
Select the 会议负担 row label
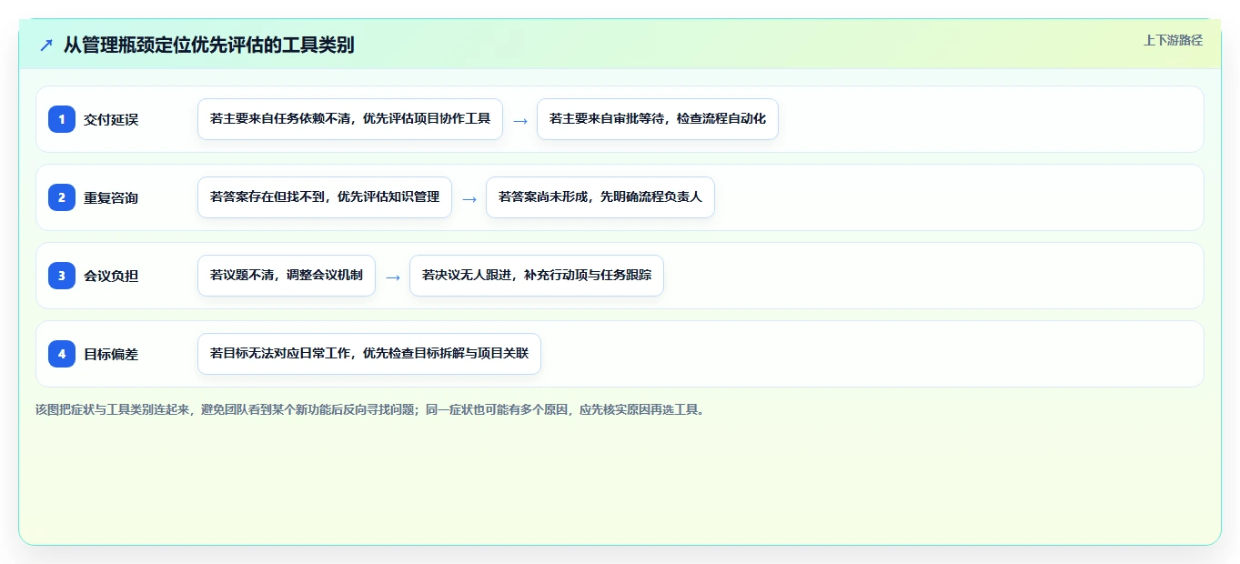(x=111, y=276)
